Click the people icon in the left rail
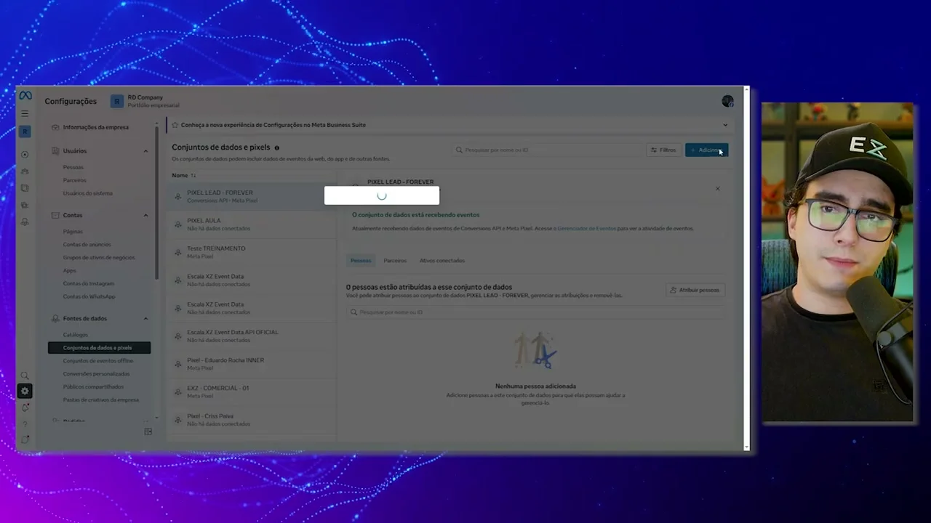Viewport: 931px width, 523px height. [25, 171]
